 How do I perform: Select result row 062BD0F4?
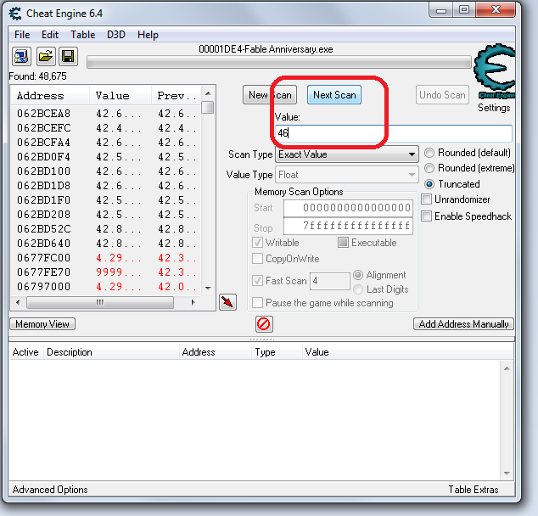(106, 156)
